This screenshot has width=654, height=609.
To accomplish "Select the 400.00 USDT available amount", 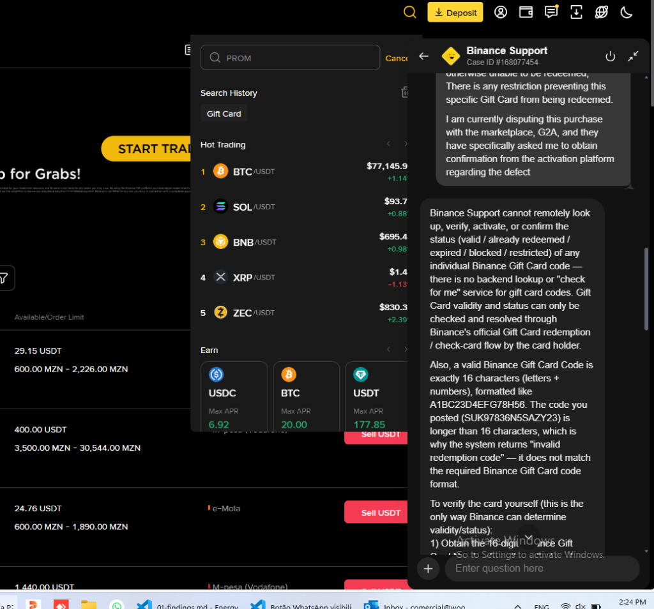I will point(40,430).
